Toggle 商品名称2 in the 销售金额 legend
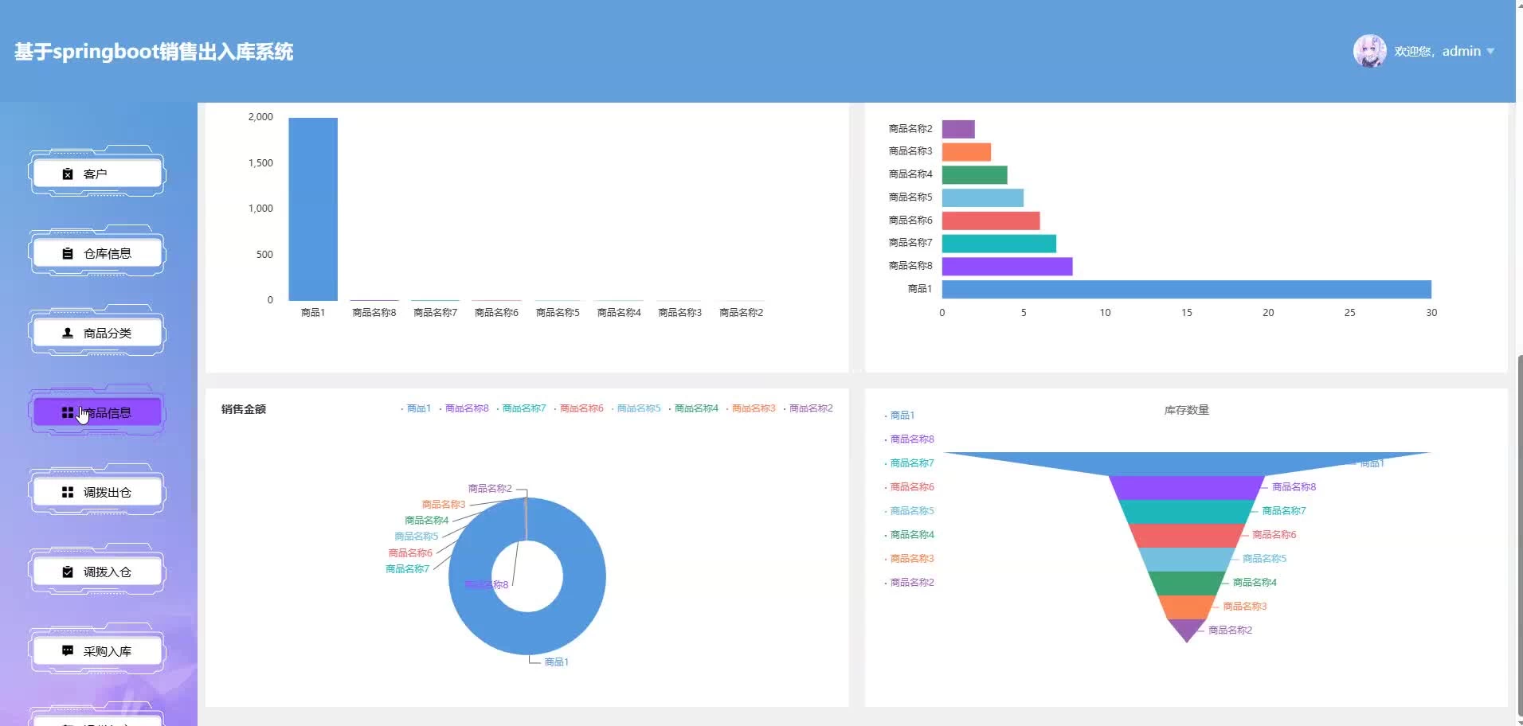This screenshot has width=1523, height=726. tap(808, 408)
